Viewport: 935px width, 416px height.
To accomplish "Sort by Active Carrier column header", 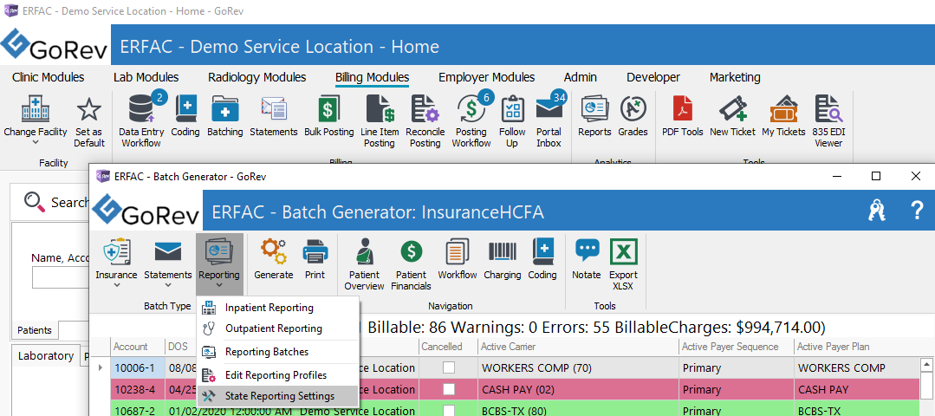I will click(x=578, y=347).
